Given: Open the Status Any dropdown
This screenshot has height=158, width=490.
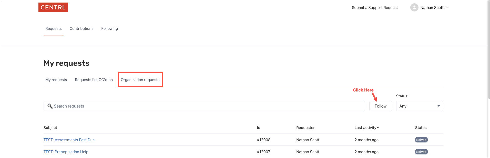Looking at the screenshot, I should pyautogui.click(x=419, y=106).
